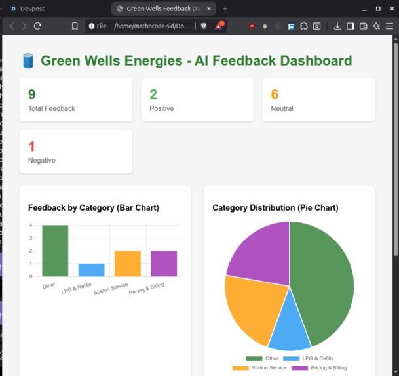Open Leo AI assistant sparkle icon
This screenshot has width=399, height=376.
(376, 26)
